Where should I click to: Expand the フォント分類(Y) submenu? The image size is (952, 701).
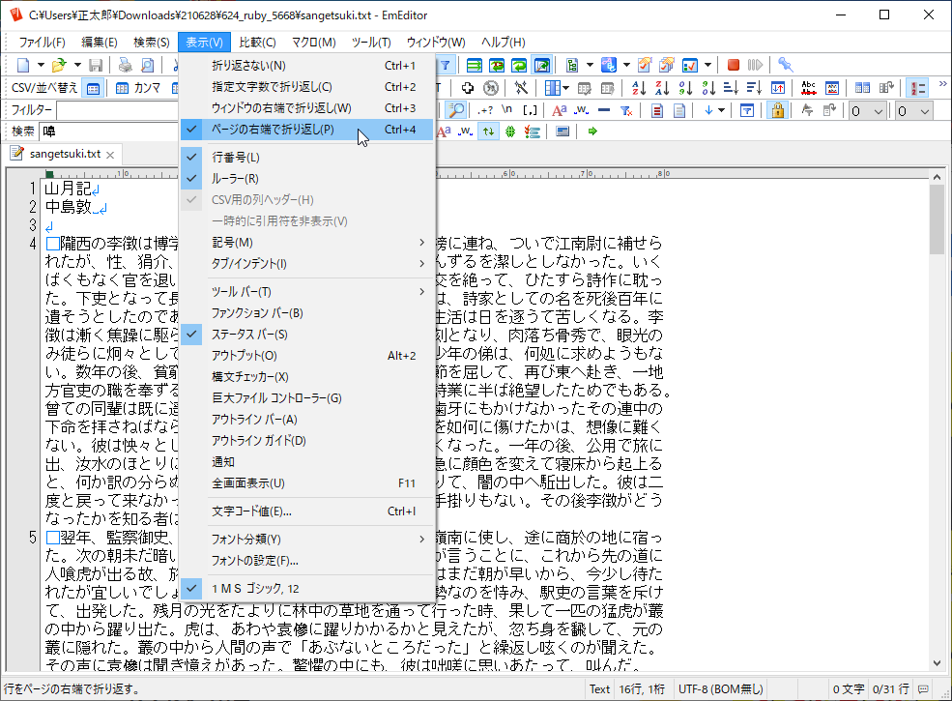click(x=306, y=540)
